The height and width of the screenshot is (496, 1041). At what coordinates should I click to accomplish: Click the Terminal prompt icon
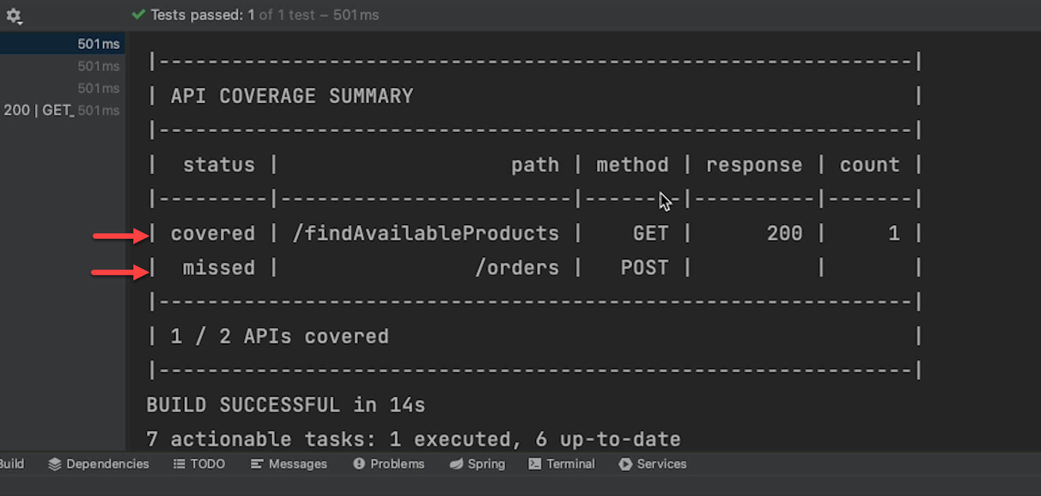535,464
